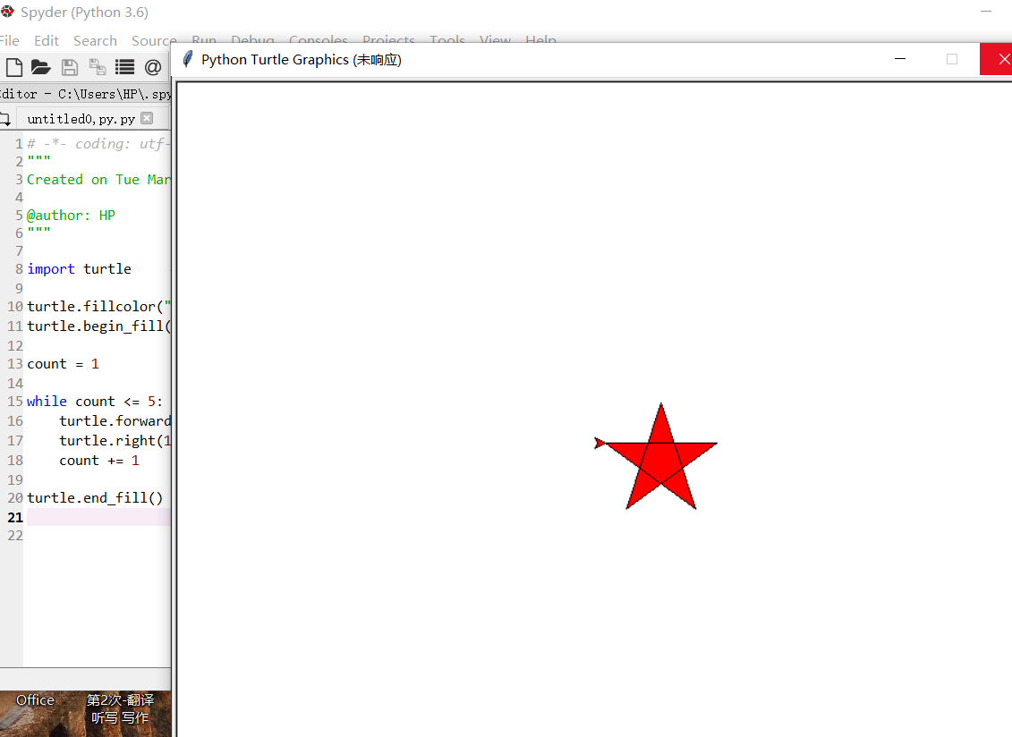Open the Search menu
This screenshot has width=1012, height=737.
pos(95,40)
